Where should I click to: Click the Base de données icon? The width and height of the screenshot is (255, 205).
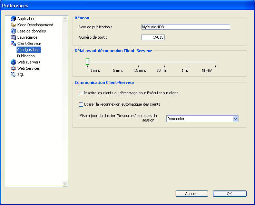(x=13, y=31)
